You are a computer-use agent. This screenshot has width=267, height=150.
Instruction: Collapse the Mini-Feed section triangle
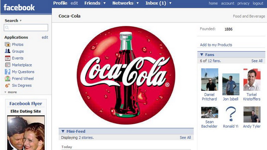click(63, 131)
